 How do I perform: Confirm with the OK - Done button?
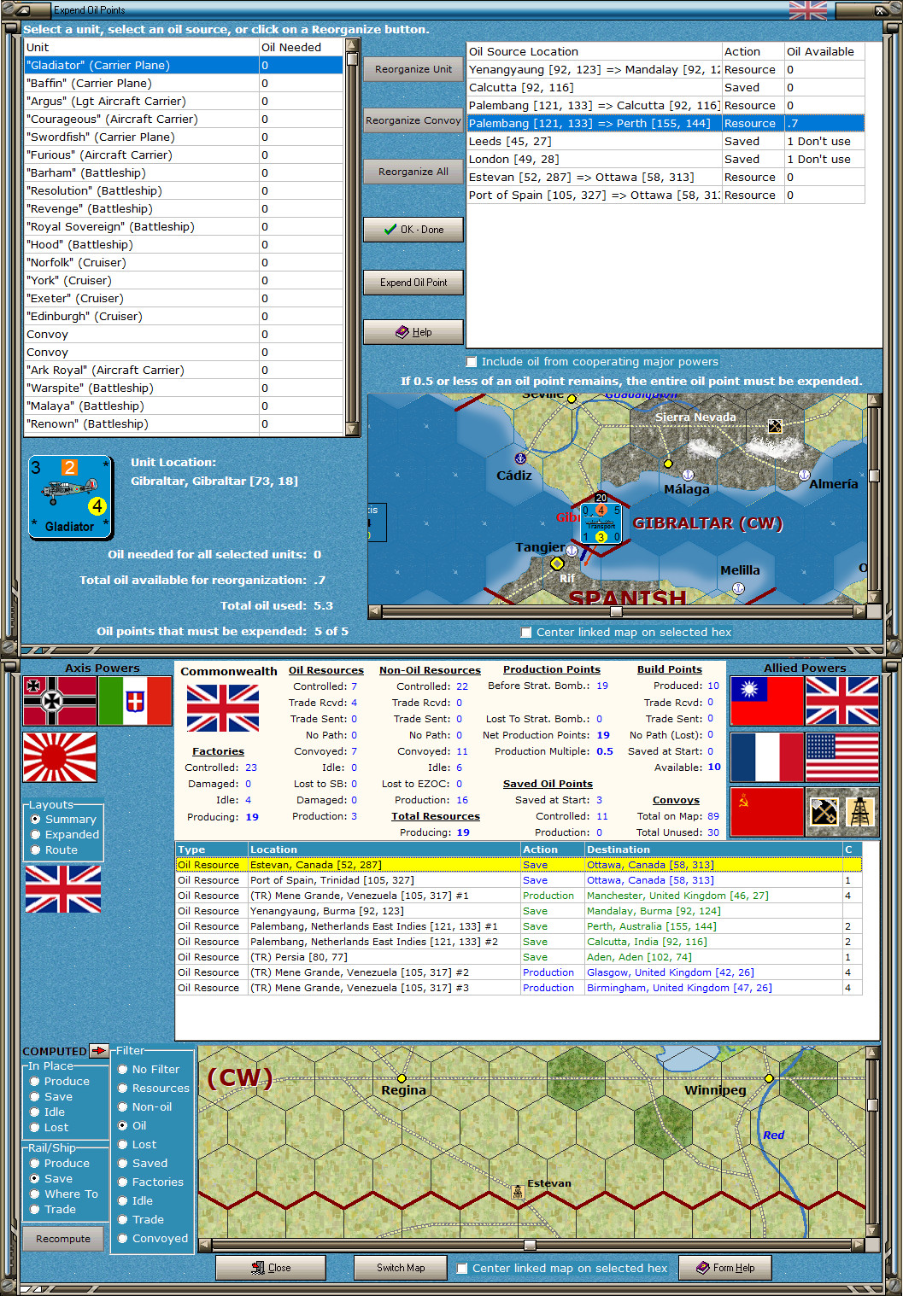coord(413,230)
